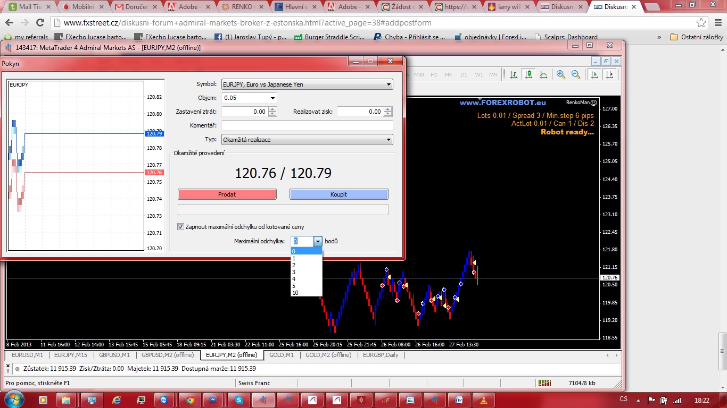The image size is (727, 408).
Task: Switch chart to candlestick mode
Action: click(x=528, y=74)
